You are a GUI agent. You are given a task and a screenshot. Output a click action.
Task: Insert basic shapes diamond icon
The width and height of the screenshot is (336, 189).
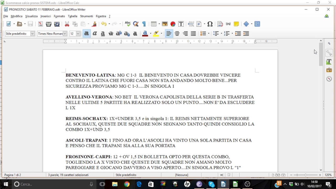click(246, 24)
